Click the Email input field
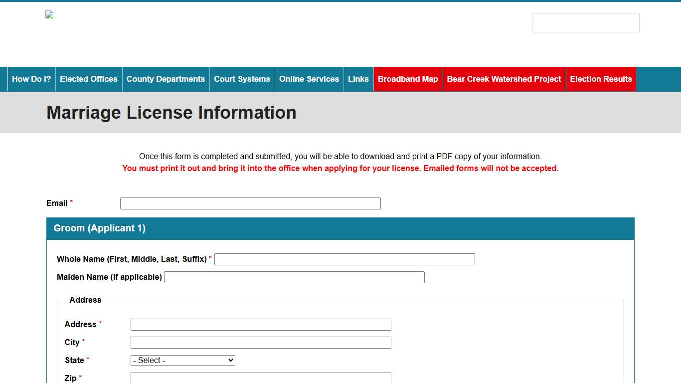Viewport: 681px width, 383px height. pos(250,203)
